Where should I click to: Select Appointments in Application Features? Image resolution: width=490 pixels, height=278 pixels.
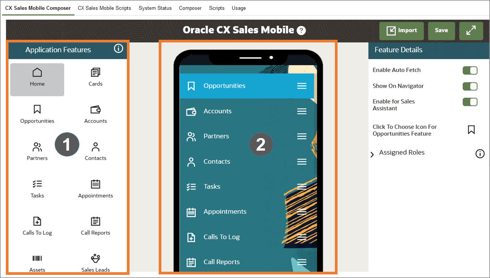click(x=95, y=189)
